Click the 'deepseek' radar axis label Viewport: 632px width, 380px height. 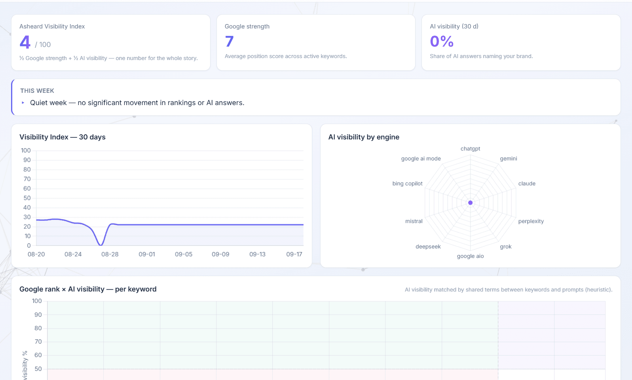428,246
